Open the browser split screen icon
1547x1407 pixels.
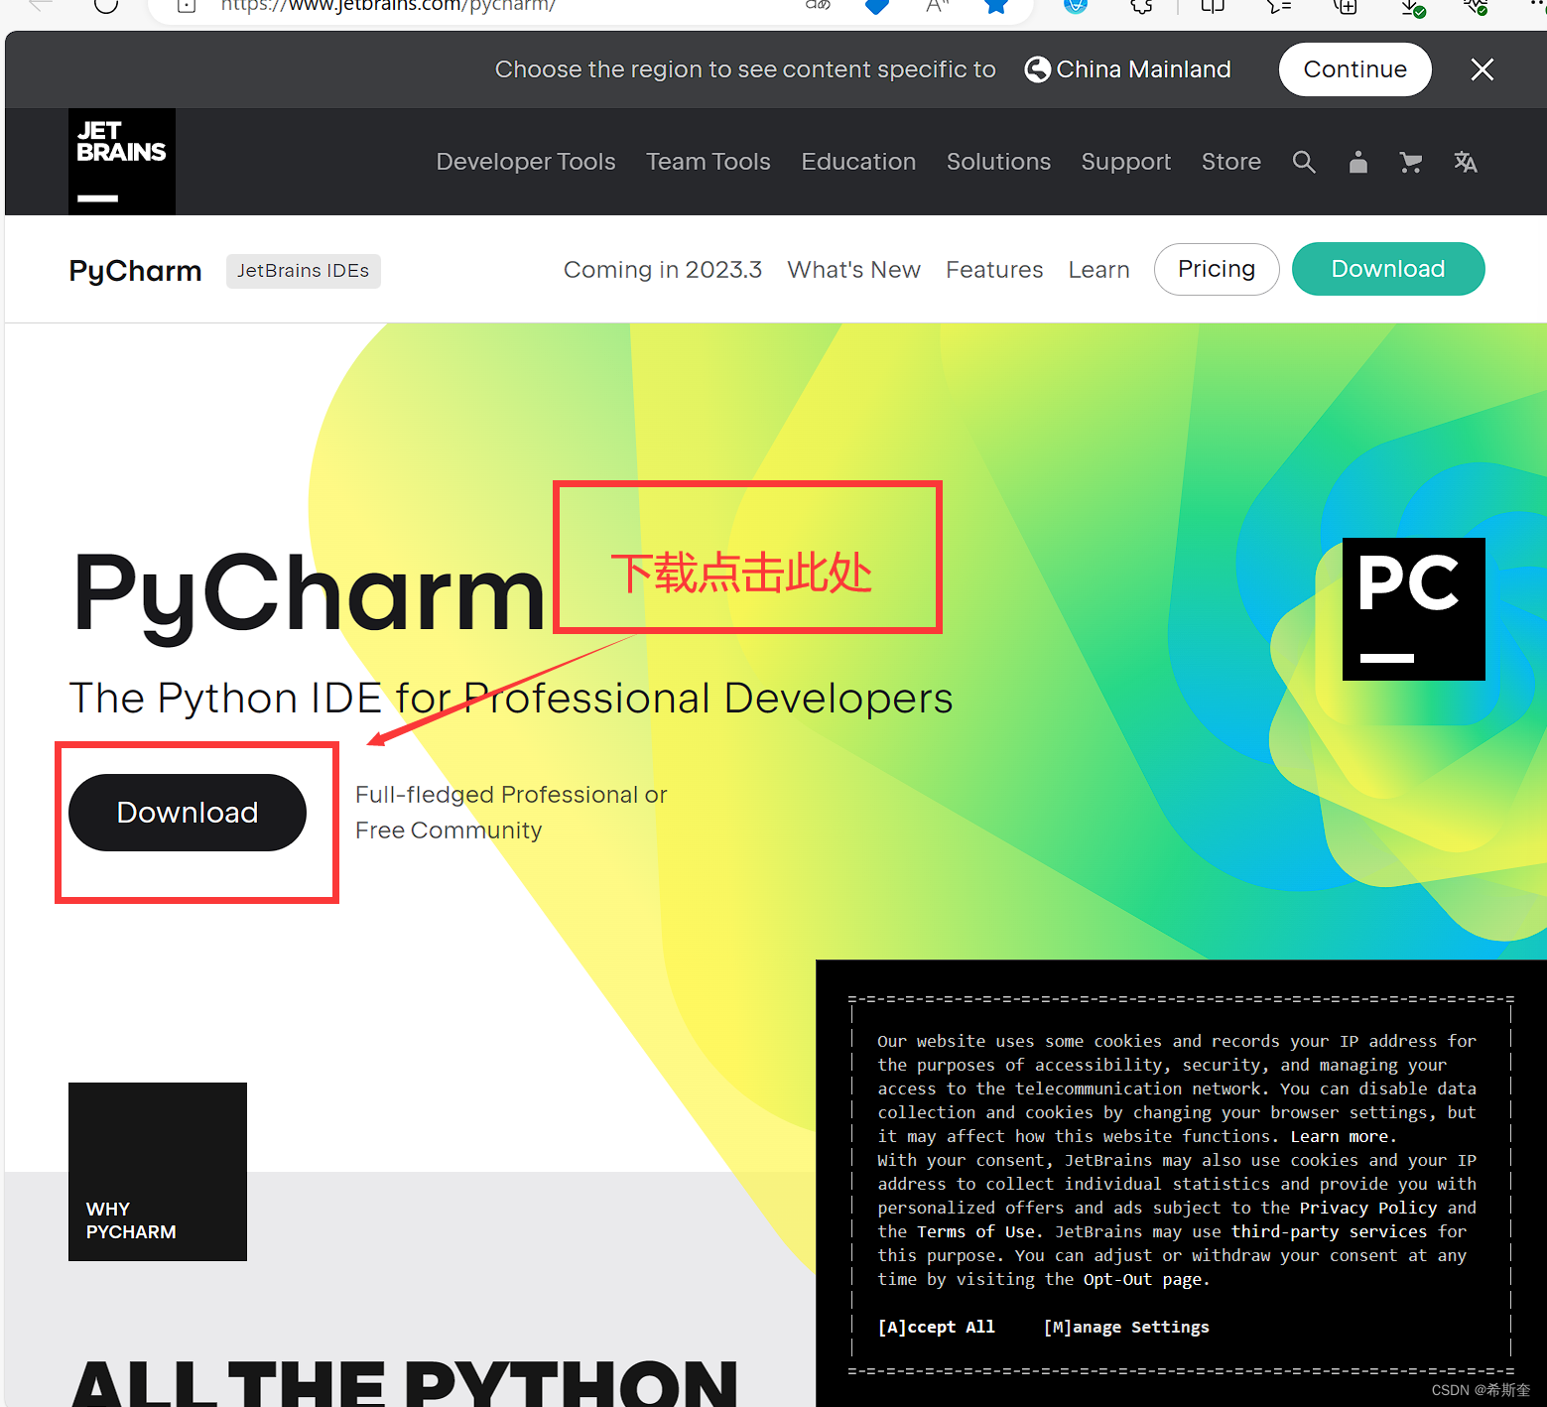click(1213, 6)
